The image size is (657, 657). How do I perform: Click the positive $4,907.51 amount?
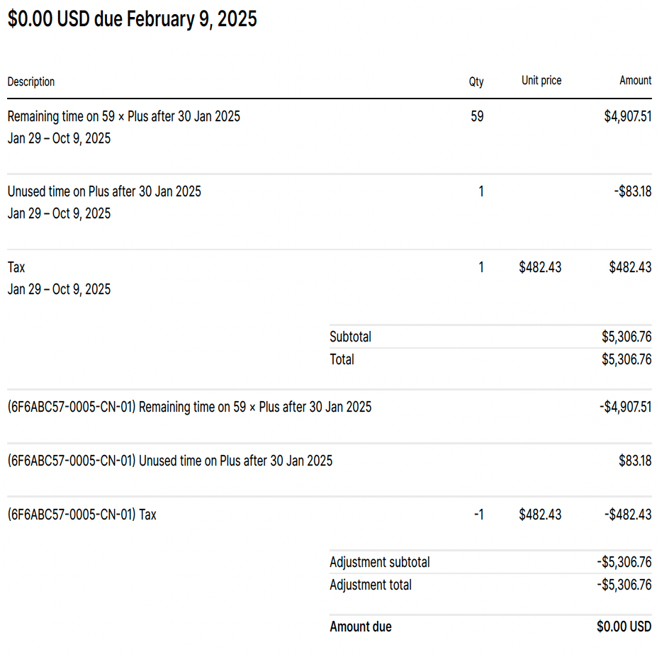pos(627,116)
